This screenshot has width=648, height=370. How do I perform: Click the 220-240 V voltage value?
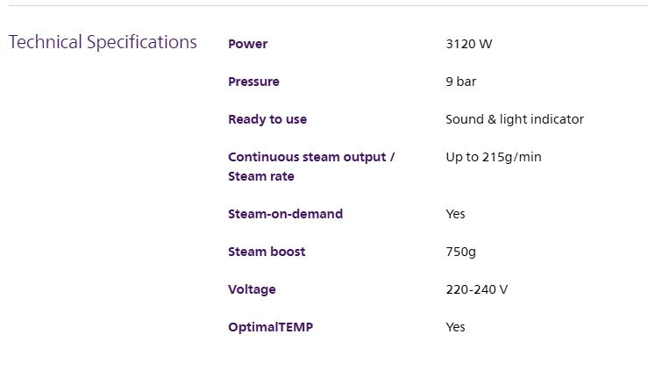[476, 289]
